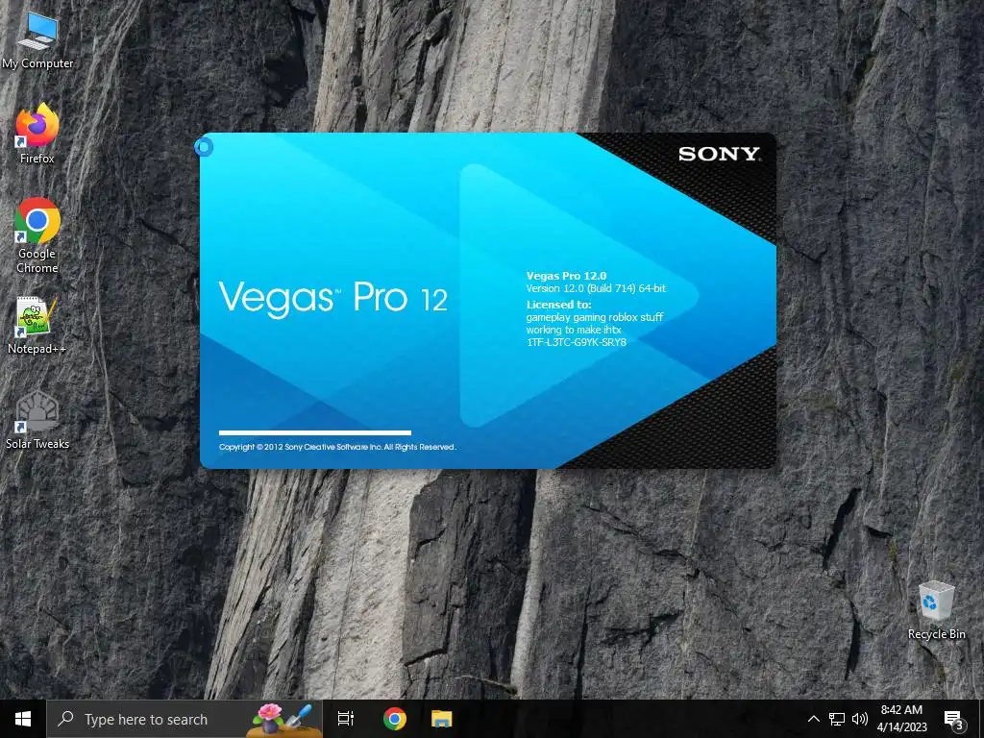
Task: Click the Sony Creative Software copyright text
Action: click(x=337, y=447)
